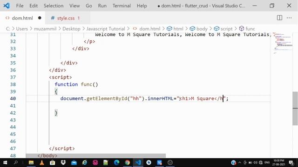Open the File menu
The height and width of the screenshot is (167, 298).
point(20,6)
